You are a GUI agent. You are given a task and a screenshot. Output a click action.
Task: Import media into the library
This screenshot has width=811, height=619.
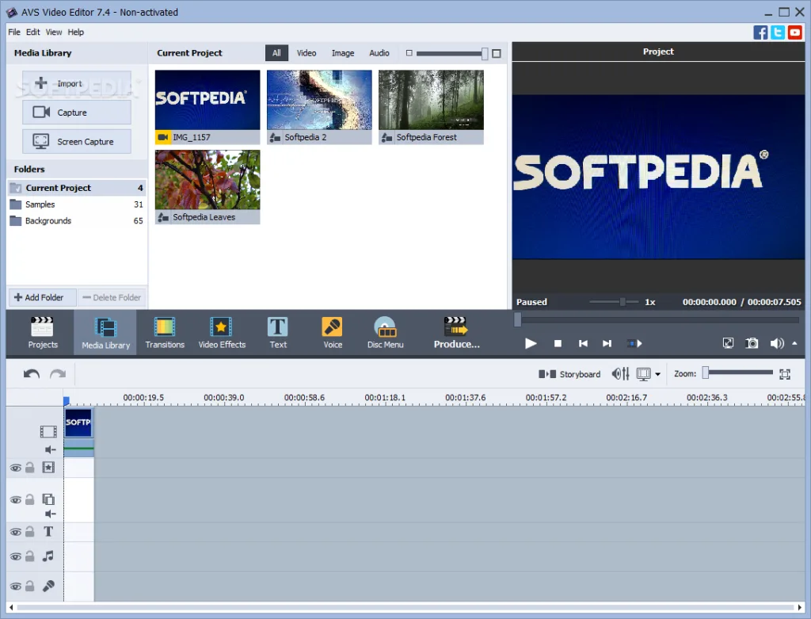pos(76,83)
